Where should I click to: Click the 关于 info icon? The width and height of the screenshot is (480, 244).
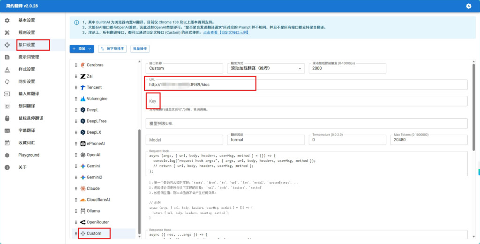click(7, 167)
